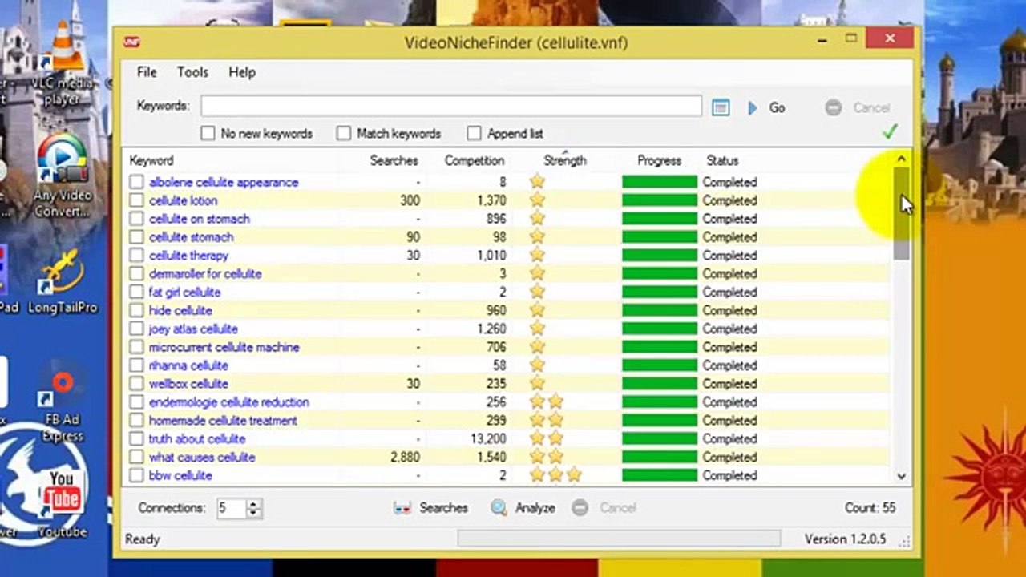Click the Go button label
The height and width of the screenshot is (577, 1026).
pos(777,107)
